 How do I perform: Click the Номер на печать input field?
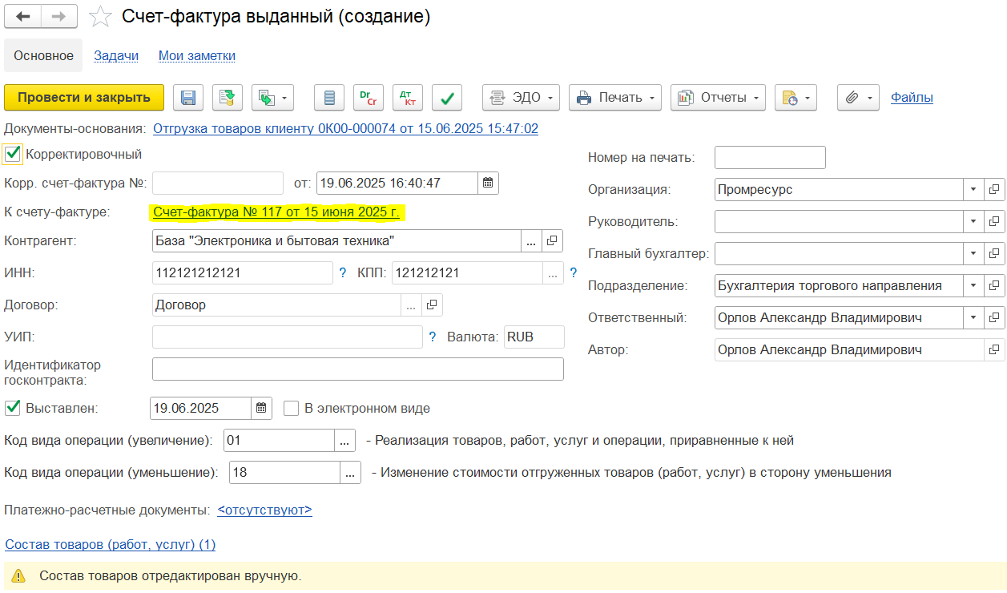(x=769, y=158)
